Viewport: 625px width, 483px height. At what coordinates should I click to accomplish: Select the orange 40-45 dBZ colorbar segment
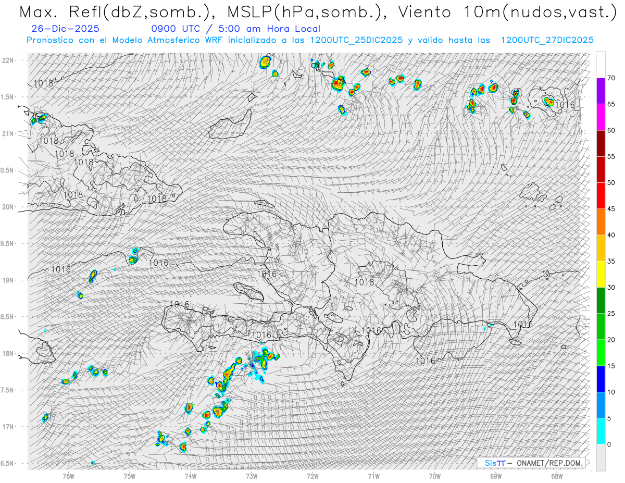click(x=601, y=222)
